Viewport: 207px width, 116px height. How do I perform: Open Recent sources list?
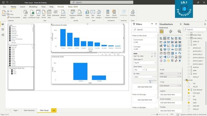click(63, 14)
